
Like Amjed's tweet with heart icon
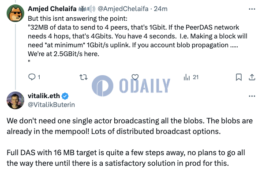pyautogui.click(x=135, y=77)
